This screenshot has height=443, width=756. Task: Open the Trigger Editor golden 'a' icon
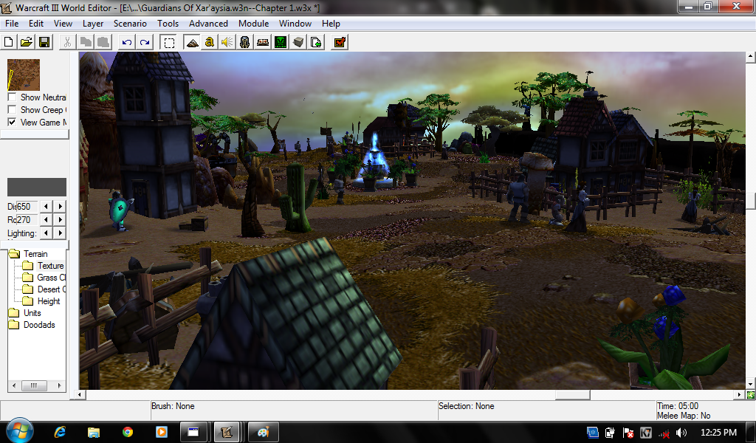point(209,42)
